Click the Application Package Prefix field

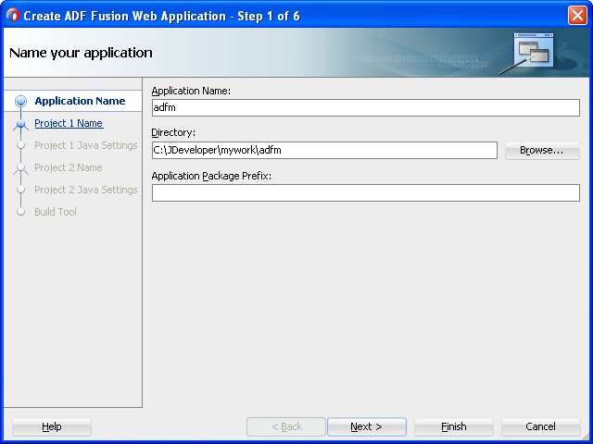(x=365, y=193)
